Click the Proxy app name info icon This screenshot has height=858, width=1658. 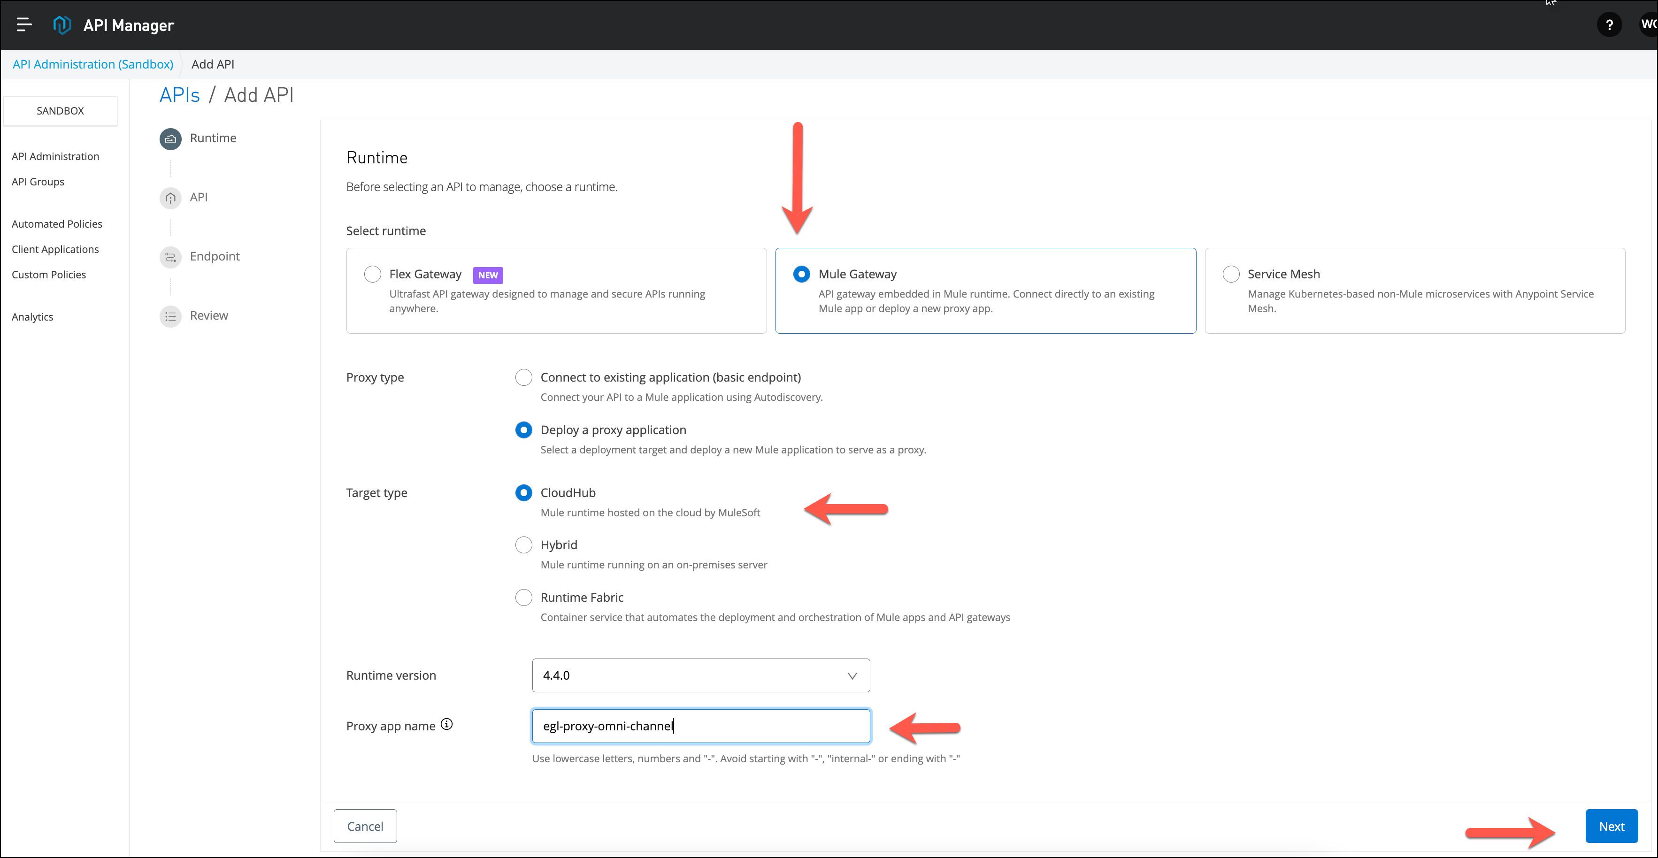(447, 724)
